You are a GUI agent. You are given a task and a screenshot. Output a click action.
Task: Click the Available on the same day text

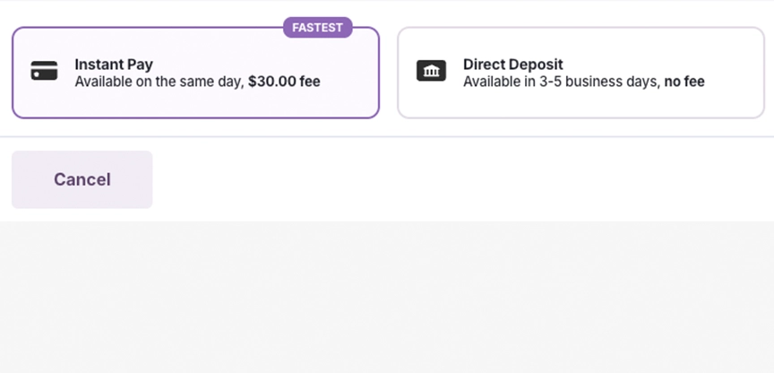159,82
